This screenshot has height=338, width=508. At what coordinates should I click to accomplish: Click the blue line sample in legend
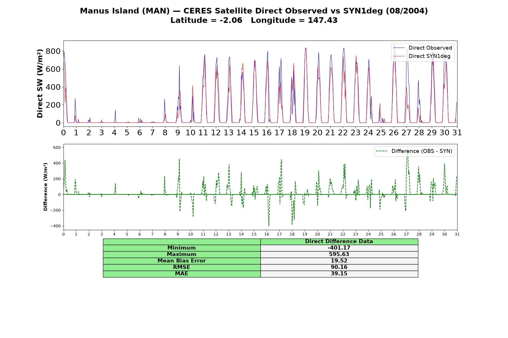pos(399,48)
